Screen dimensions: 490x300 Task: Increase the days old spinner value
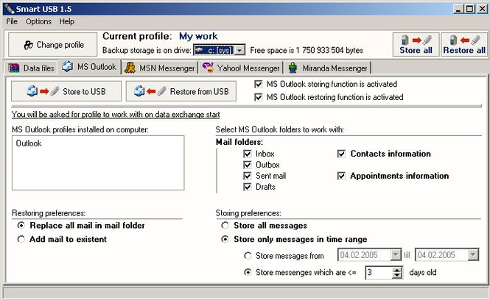click(397, 270)
